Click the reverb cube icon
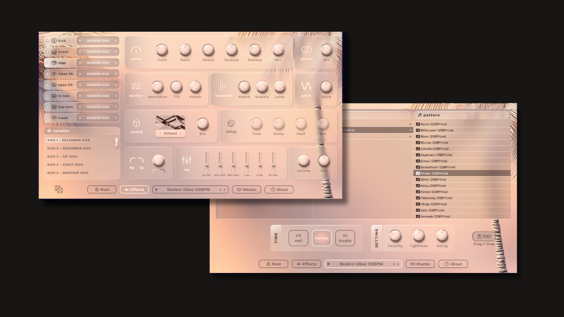Viewport: 564px width, 317px height. coord(136,123)
